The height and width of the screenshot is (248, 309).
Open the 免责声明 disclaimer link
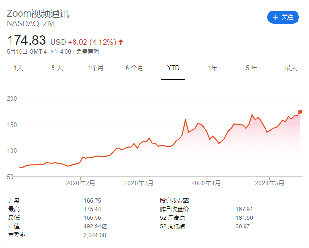(87, 52)
